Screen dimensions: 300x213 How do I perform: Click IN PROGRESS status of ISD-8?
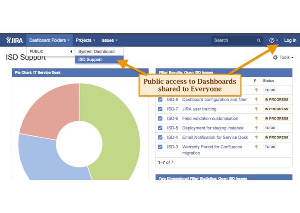tap(276, 100)
